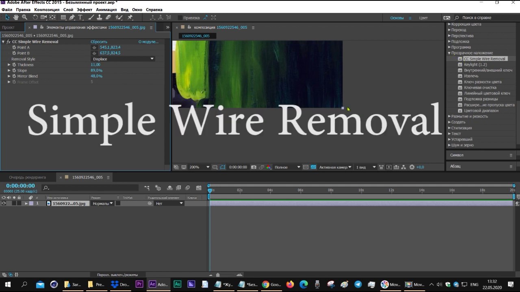The height and width of the screenshot is (292, 520).
Task: Open the Файл menu
Action: (7, 9)
